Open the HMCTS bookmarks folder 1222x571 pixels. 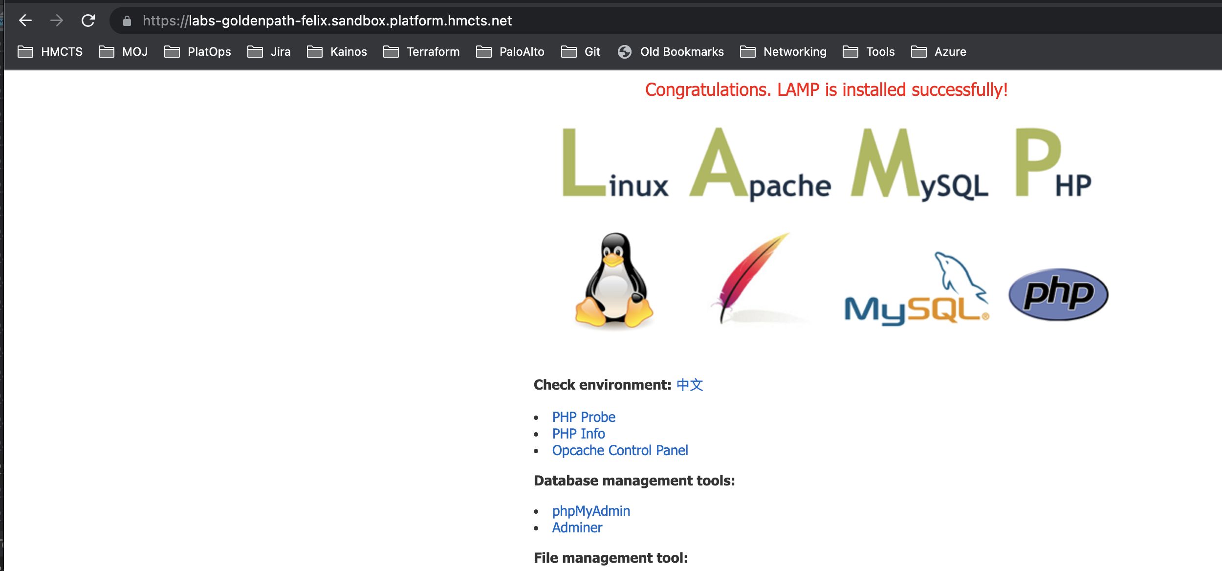pyautogui.click(x=50, y=52)
